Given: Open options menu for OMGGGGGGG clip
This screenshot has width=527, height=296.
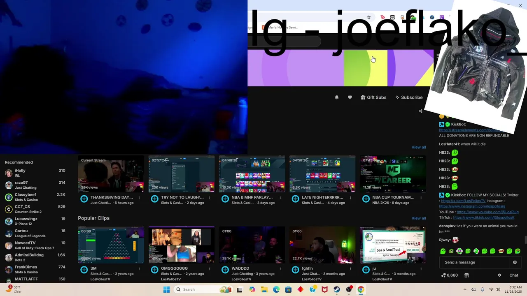Looking at the screenshot, I should point(210,269).
